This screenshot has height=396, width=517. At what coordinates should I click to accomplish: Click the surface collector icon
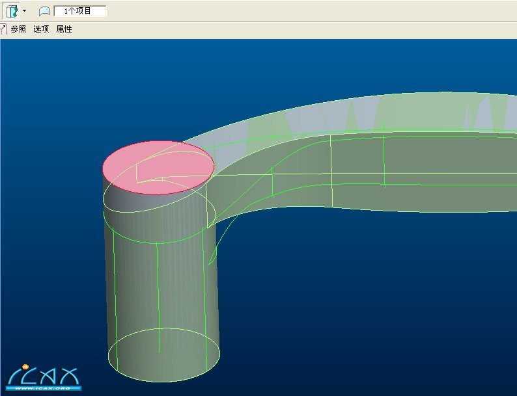pyautogui.click(x=44, y=11)
